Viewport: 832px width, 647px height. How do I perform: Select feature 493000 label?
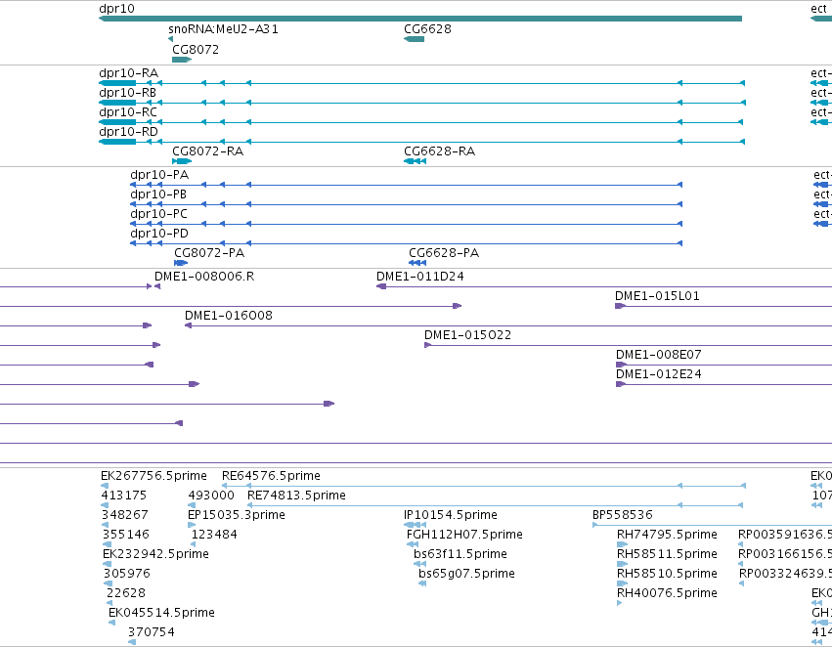pos(211,496)
